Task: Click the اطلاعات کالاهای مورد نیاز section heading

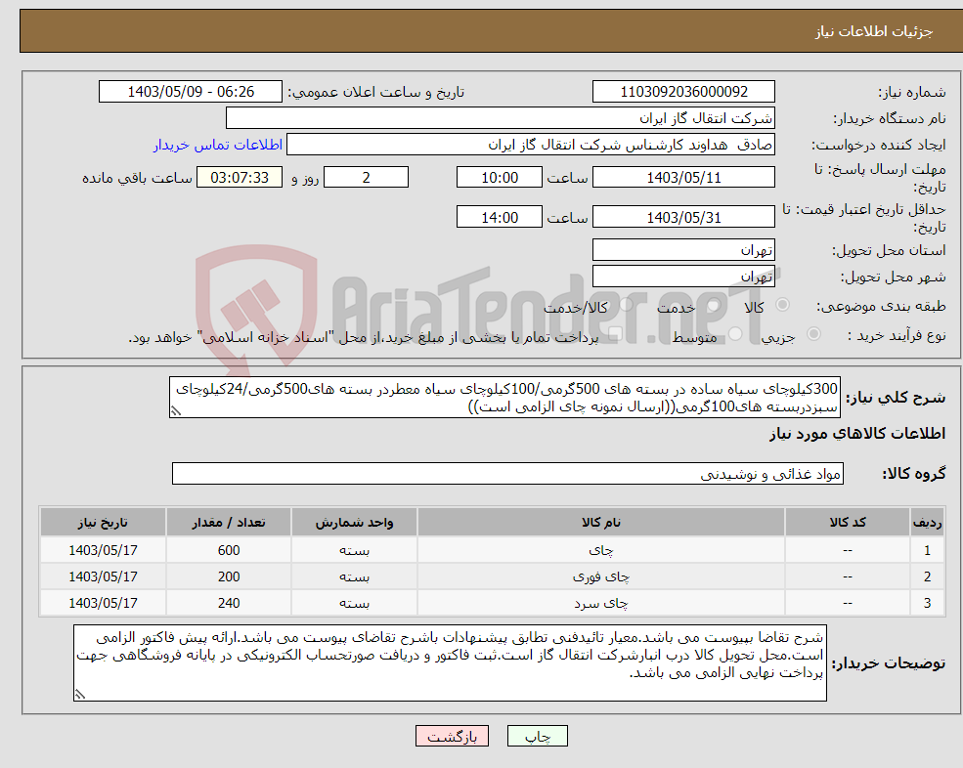Action: point(857,434)
